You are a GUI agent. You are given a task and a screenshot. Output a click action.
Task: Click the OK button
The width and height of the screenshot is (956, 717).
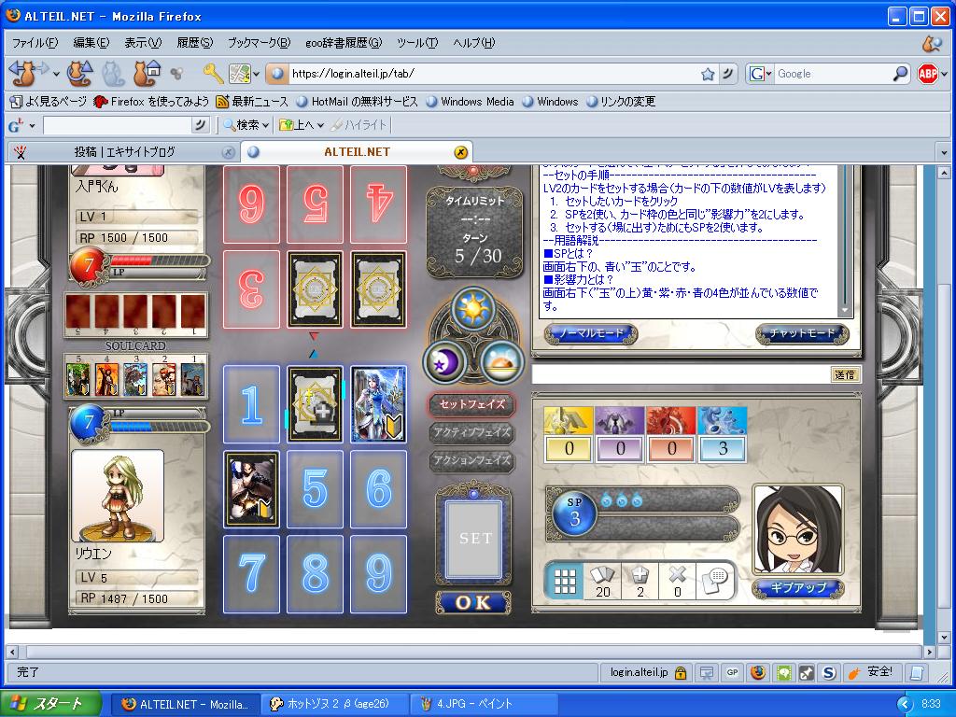[473, 603]
